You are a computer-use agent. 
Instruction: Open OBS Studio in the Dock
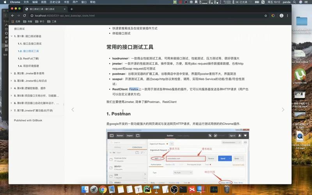[x=174, y=189]
